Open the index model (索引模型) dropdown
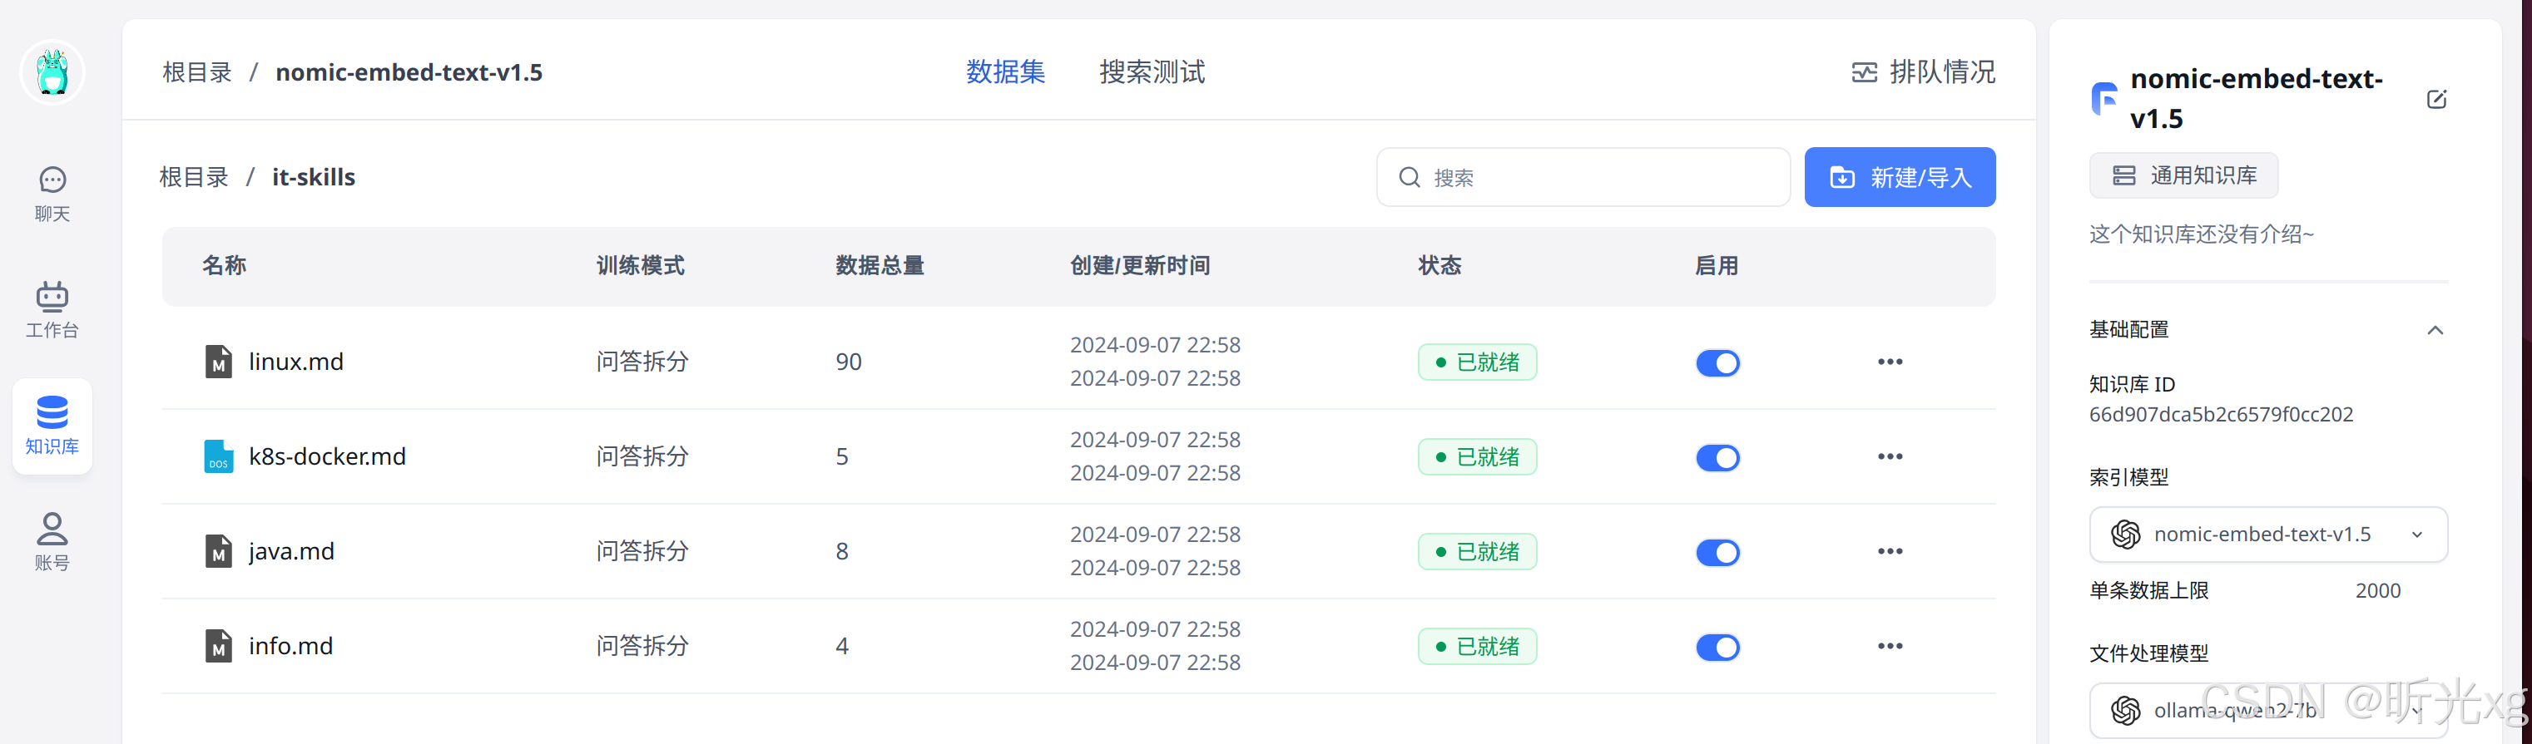 pyautogui.click(x=2267, y=534)
